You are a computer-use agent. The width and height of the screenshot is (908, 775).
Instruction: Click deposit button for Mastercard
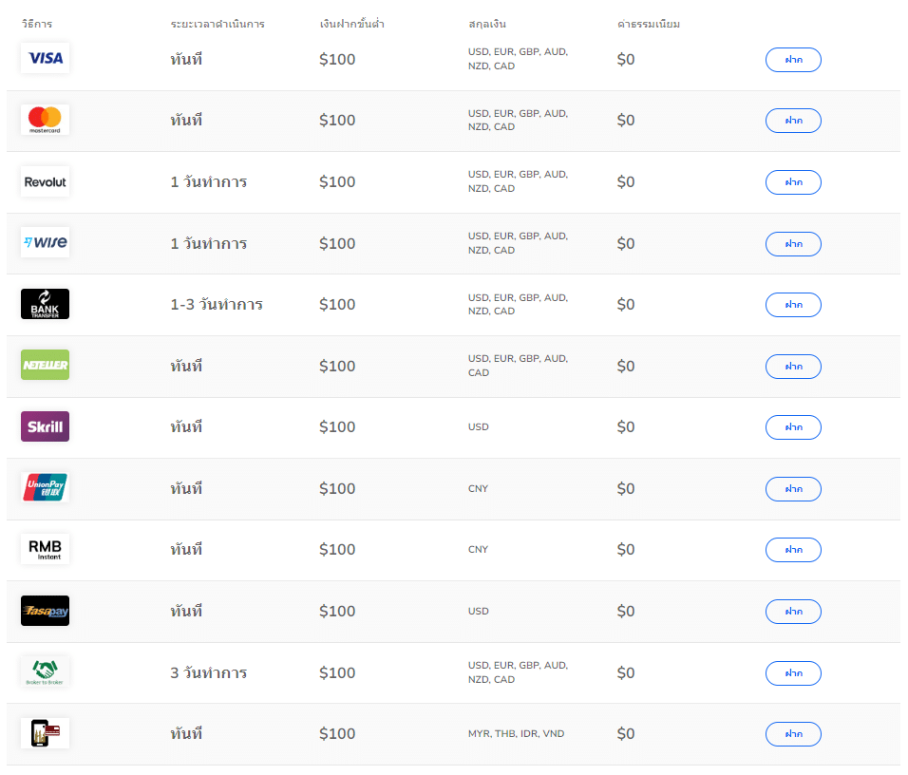[793, 121]
